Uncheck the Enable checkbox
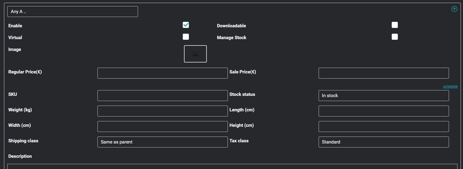This screenshot has height=169, width=463. point(186,25)
